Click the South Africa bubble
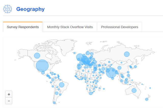This screenshot has width=163, height=108. coord(91,93)
